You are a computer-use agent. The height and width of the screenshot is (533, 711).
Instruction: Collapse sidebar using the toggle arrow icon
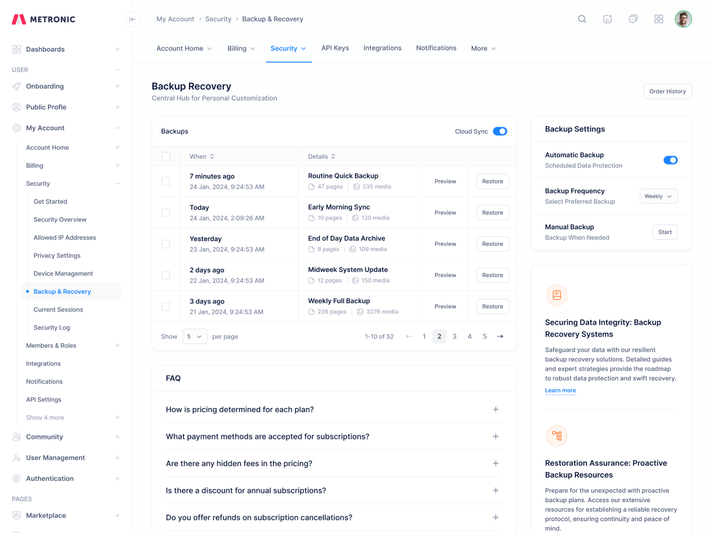tap(133, 19)
